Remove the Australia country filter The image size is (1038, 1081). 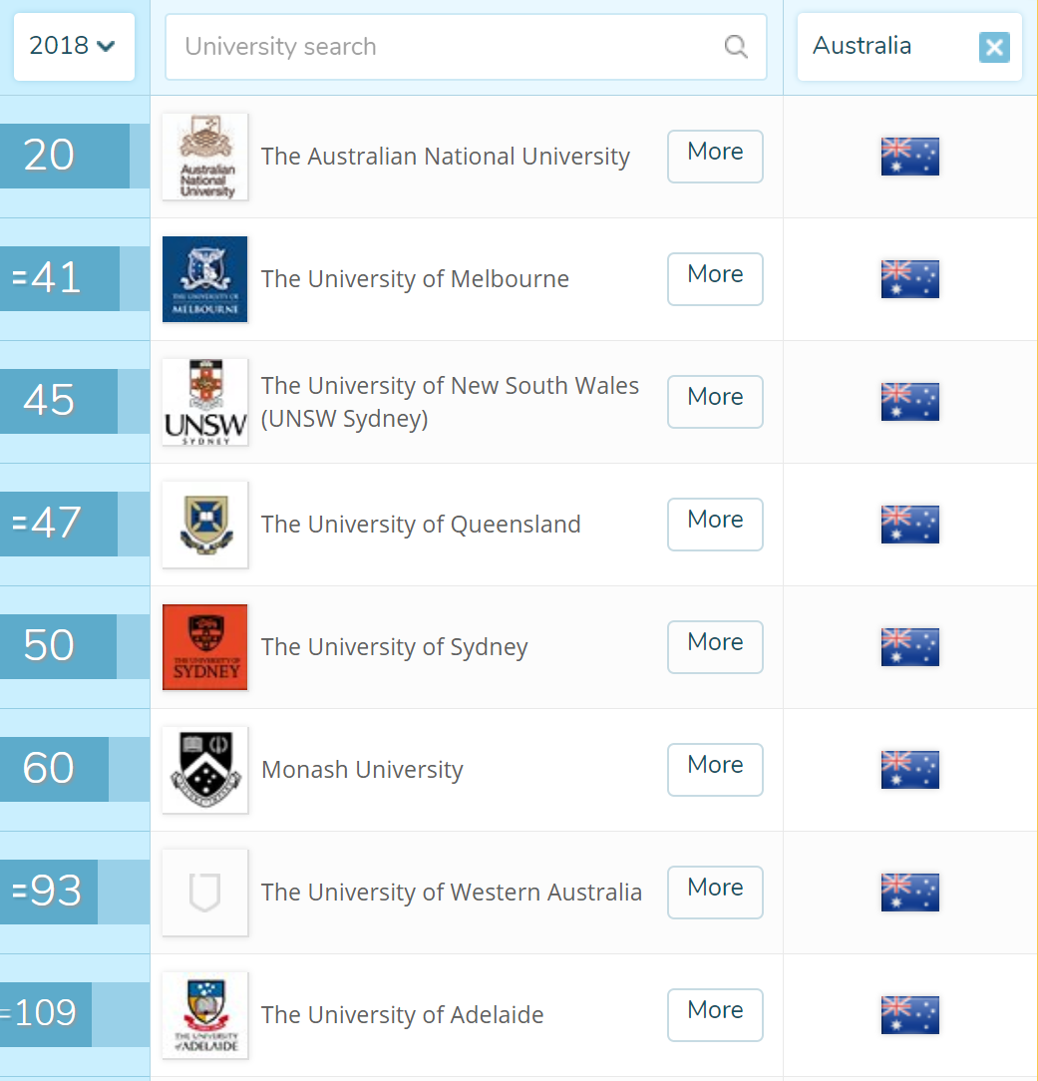click(993, 46)
